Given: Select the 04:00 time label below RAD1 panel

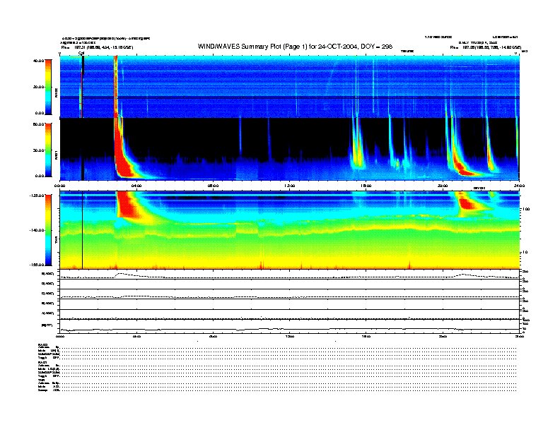Looking at the screenshot, I should tap(136, 186).
